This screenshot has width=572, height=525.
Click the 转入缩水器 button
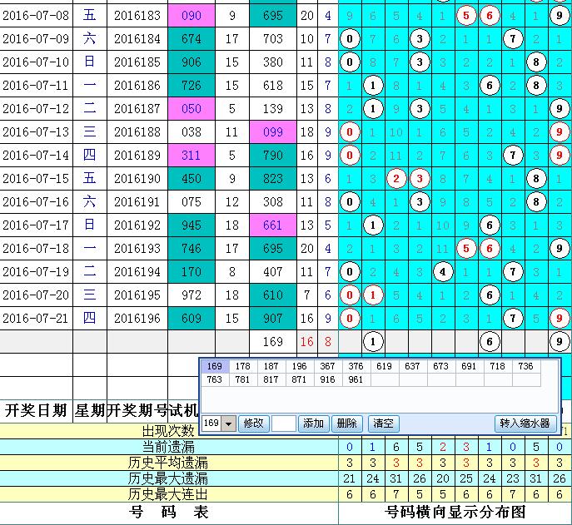[525, 423]
